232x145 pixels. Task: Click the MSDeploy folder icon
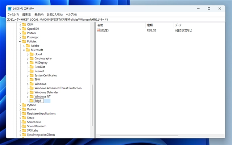click(x=32, y=63)
